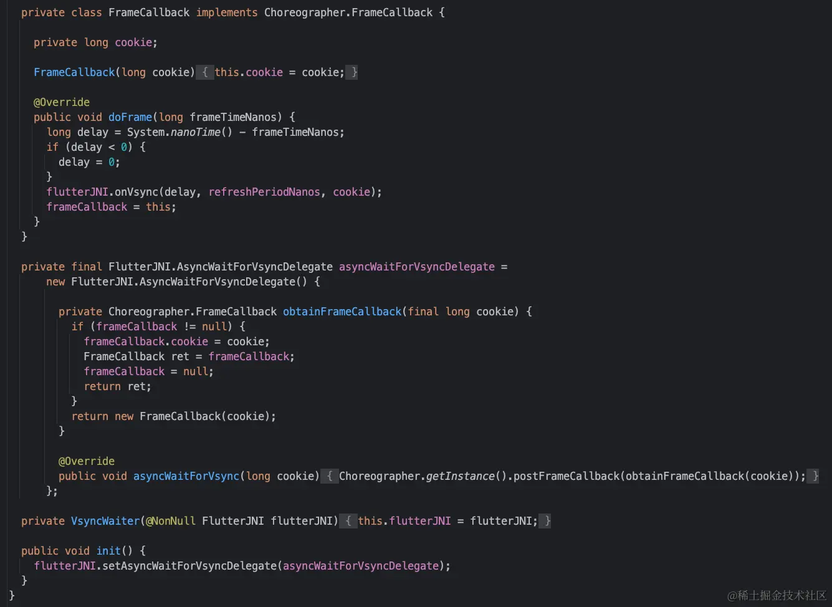The image size is (832, 607).
Task: Click the @Override annotation above asyncWaitForVsync
Action: [87, 461]
